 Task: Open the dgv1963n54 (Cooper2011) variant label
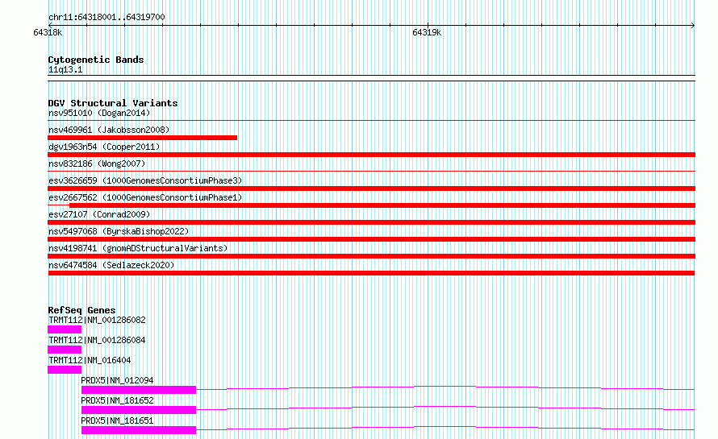point(104,147)
